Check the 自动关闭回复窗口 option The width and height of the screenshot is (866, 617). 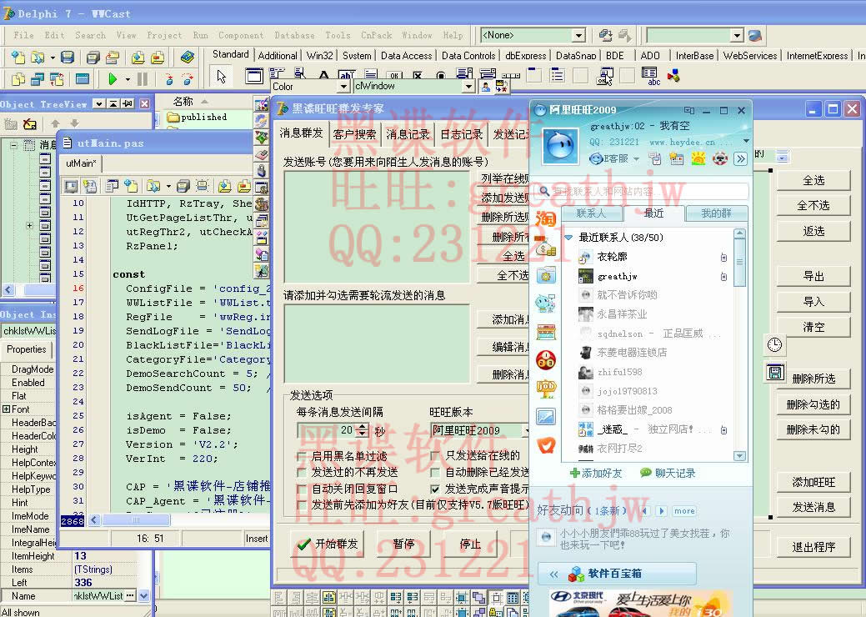pyautogui.click(x=302, y=489)
